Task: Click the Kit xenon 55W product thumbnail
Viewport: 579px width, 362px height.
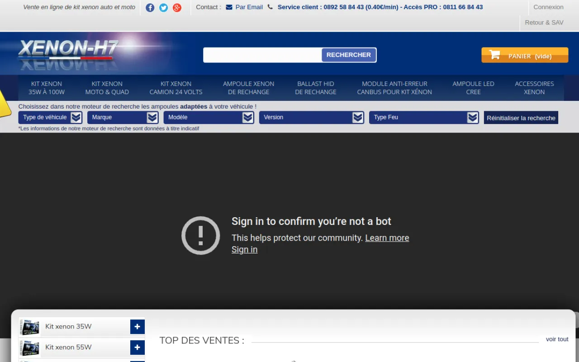Action: tap(30, 348)
